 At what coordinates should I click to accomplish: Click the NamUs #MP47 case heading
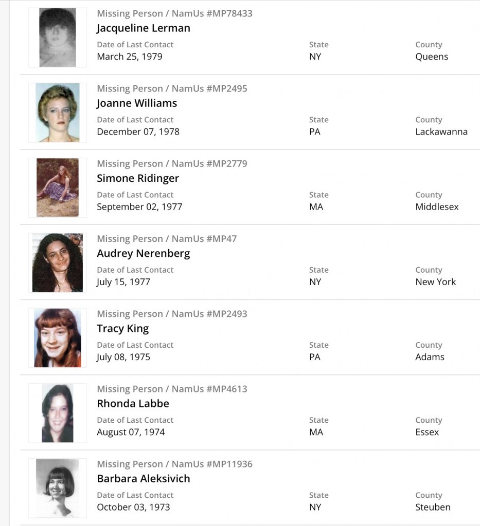tap(167, 239)
